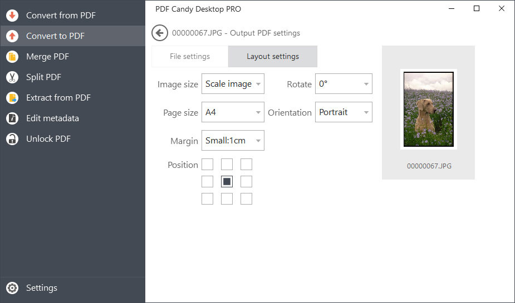515x303 pixels.
Task: Click the Convert from PDF down-arrow icon
Action: click(x=12, y=16)
